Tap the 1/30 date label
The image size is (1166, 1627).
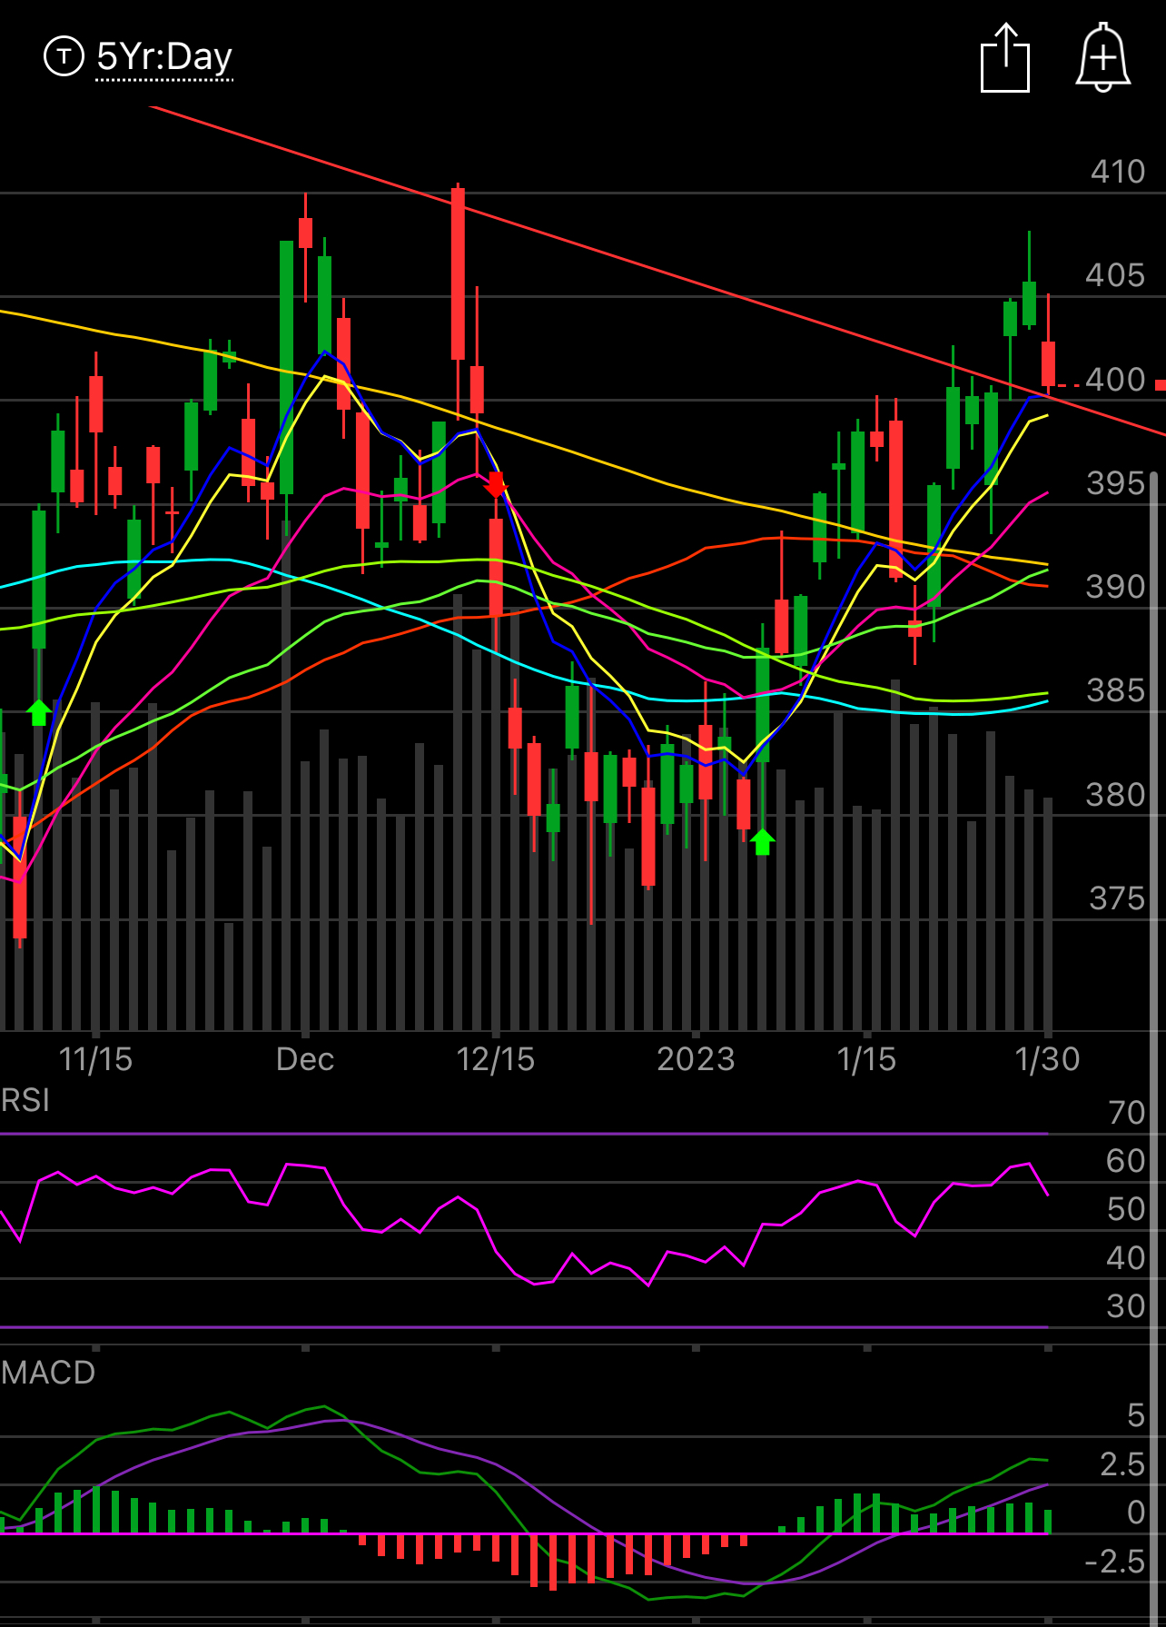click(x=1047, y=1058)
